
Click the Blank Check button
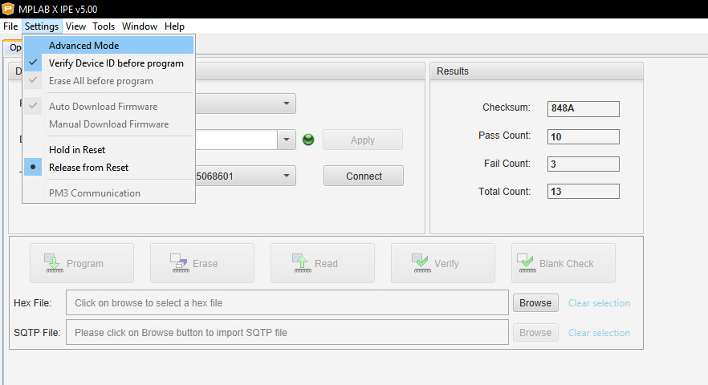pos(564,263)
